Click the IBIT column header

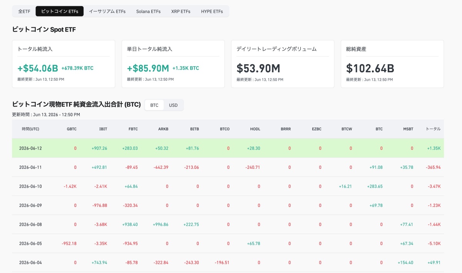tap(103, 129)
